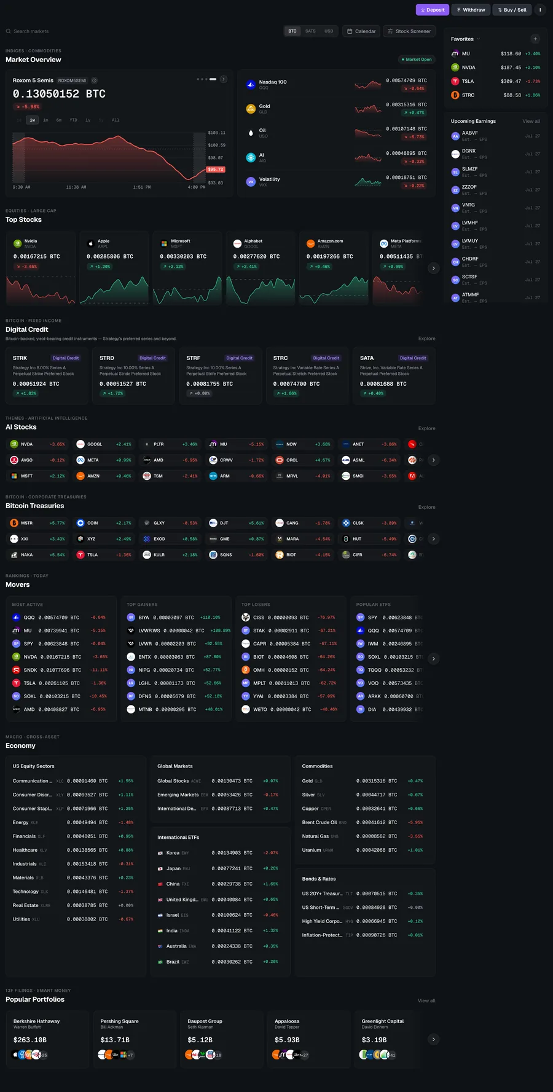
Task: Click the GOOGL icon in AI Stocks
Action: coord(80,444)
